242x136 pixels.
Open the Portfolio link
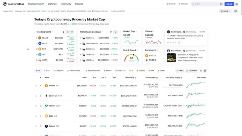(171, 4)
